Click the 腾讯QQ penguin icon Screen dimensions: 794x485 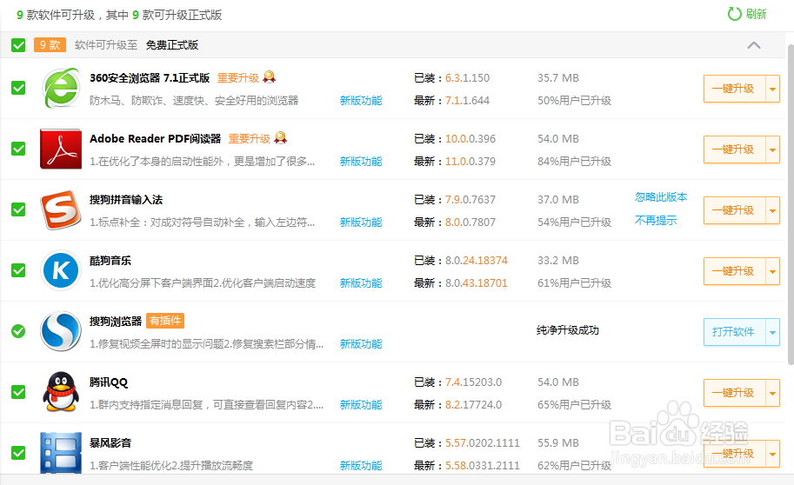tap(61, 392)
